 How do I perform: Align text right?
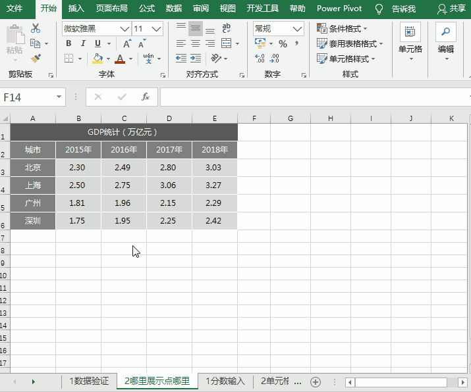pos(210,44)
